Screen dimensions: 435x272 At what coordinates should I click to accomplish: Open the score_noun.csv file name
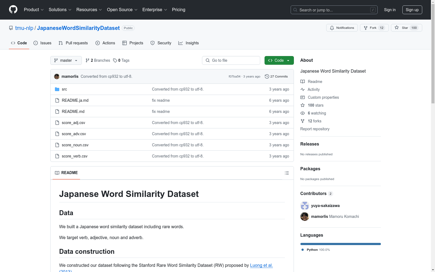coord(75,145)
